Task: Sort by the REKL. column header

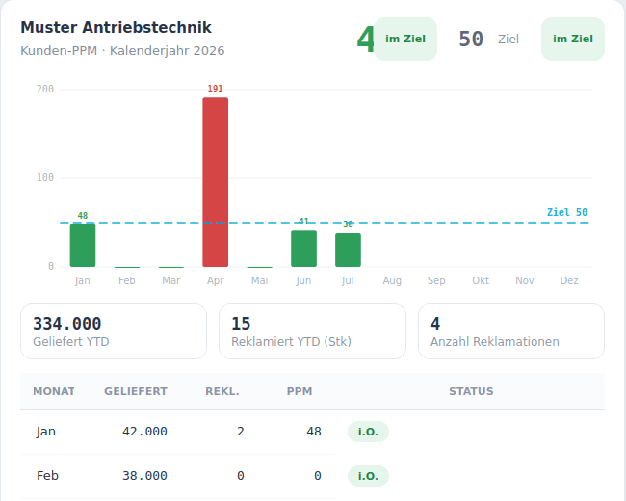Action: (222, 391)
